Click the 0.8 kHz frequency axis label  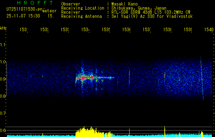point(3,96)
